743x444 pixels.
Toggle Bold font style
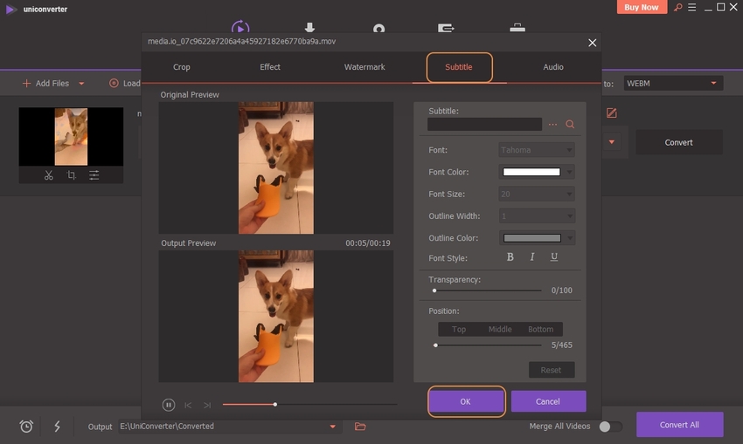click(x=511, y=257)
